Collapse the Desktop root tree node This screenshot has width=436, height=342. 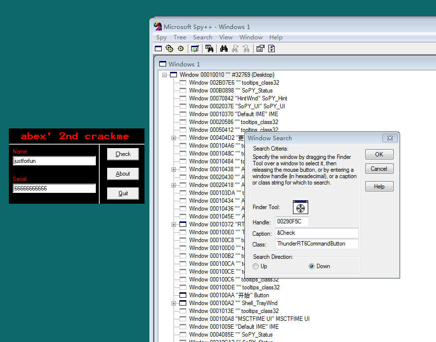(x=164, y=75)
